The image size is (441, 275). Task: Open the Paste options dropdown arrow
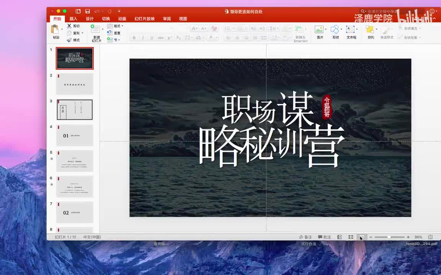point(62,29)
